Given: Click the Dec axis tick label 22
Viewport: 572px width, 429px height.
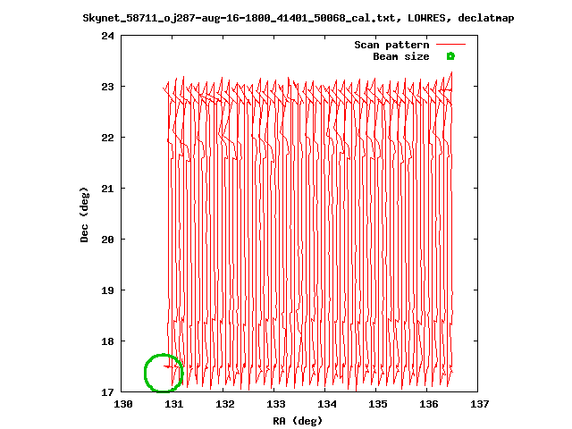Looking at the screenshot, I should pos(107,138).
